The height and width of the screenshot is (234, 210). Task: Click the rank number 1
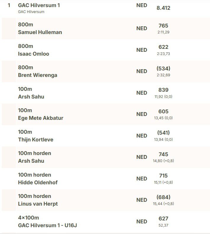9,5
